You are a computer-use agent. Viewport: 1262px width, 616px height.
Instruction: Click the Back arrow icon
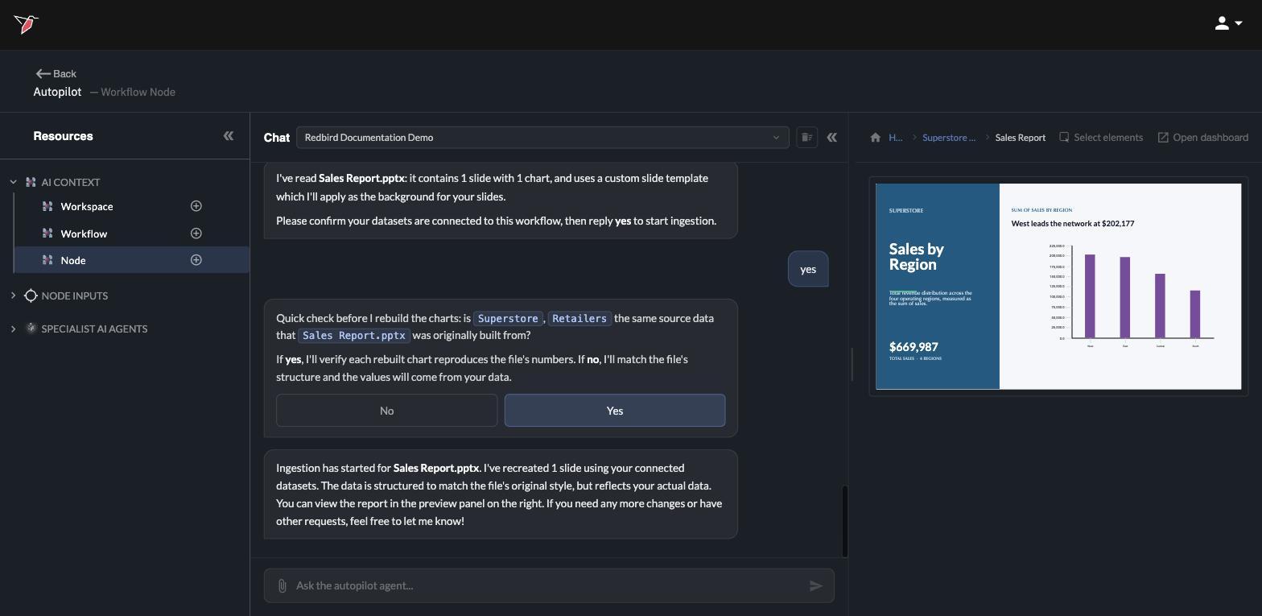point(43,73)
